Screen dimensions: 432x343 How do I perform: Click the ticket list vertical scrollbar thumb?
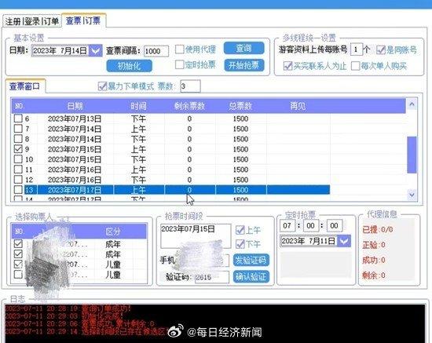412,155
